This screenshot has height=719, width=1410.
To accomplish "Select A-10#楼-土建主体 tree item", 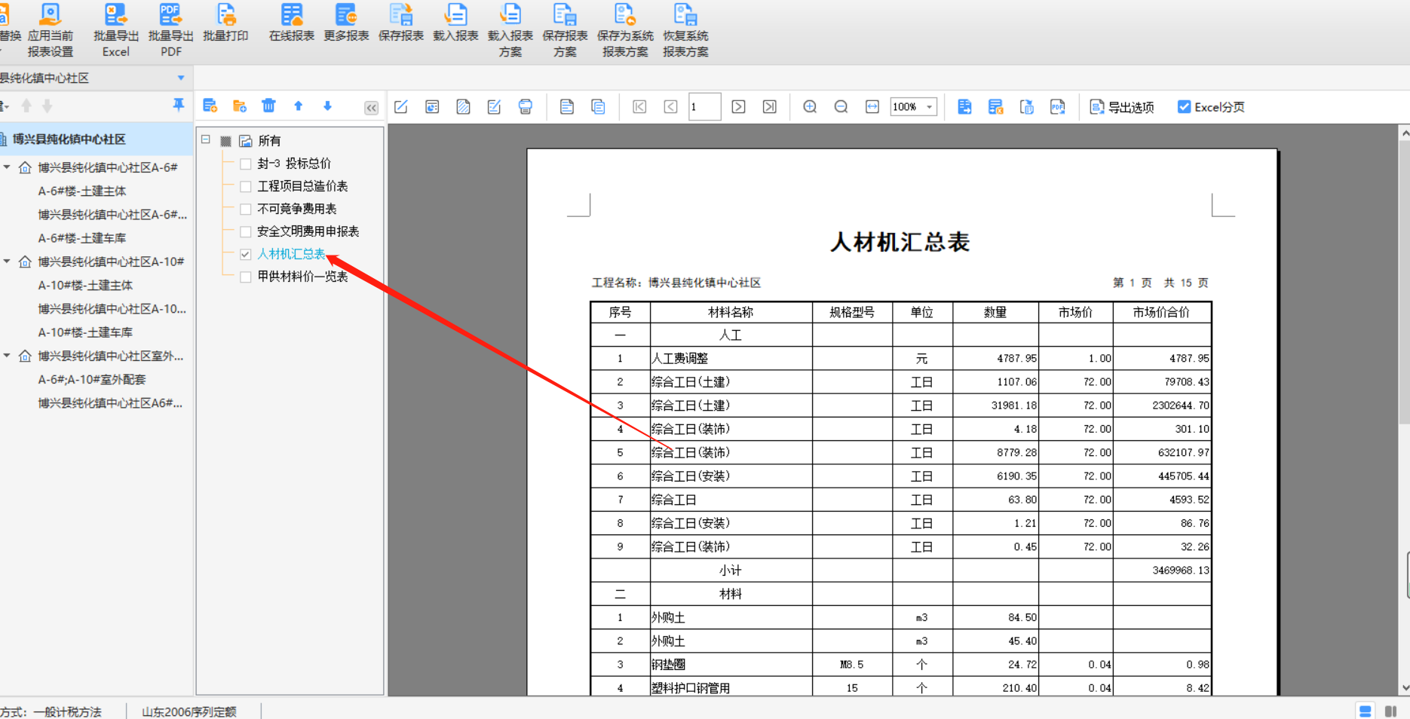I will [x=85, y=286].
